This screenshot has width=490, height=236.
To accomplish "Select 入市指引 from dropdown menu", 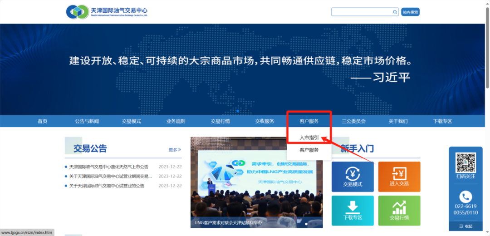I will [309, 137].
